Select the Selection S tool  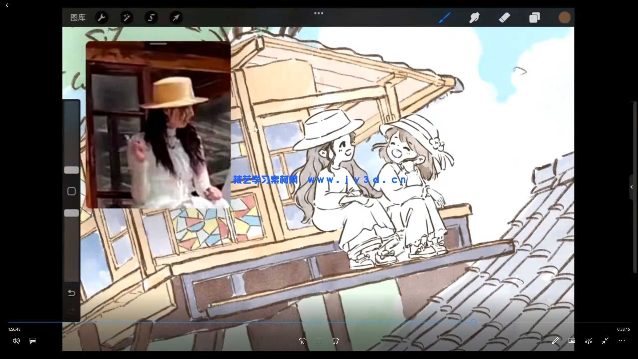coord(151,17)
